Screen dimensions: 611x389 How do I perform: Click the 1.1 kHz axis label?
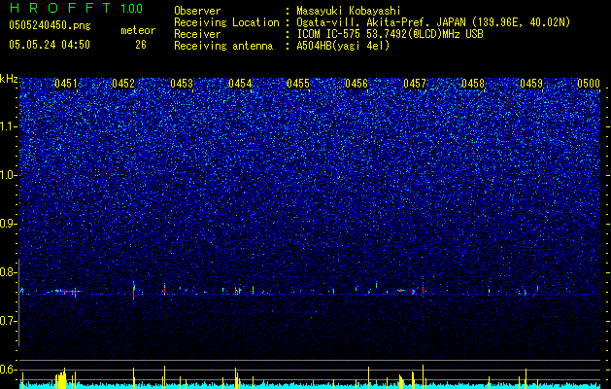pos(8,126)
